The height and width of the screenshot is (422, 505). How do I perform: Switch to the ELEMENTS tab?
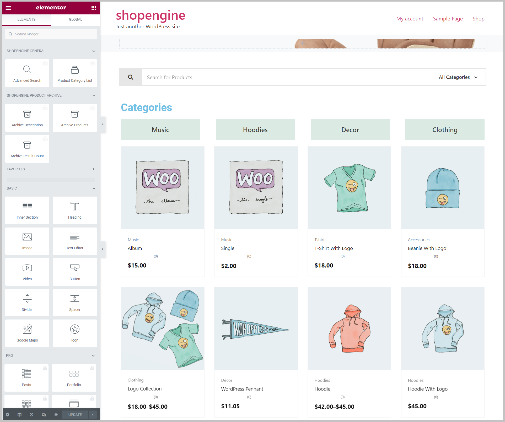point(27,19)
